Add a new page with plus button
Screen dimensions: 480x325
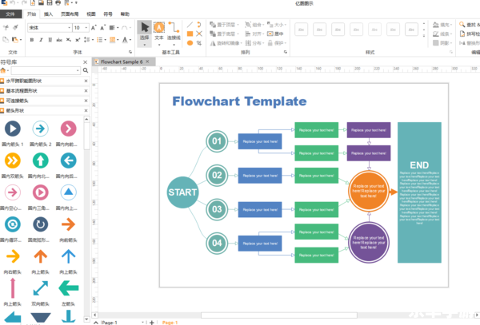(152, 323)
